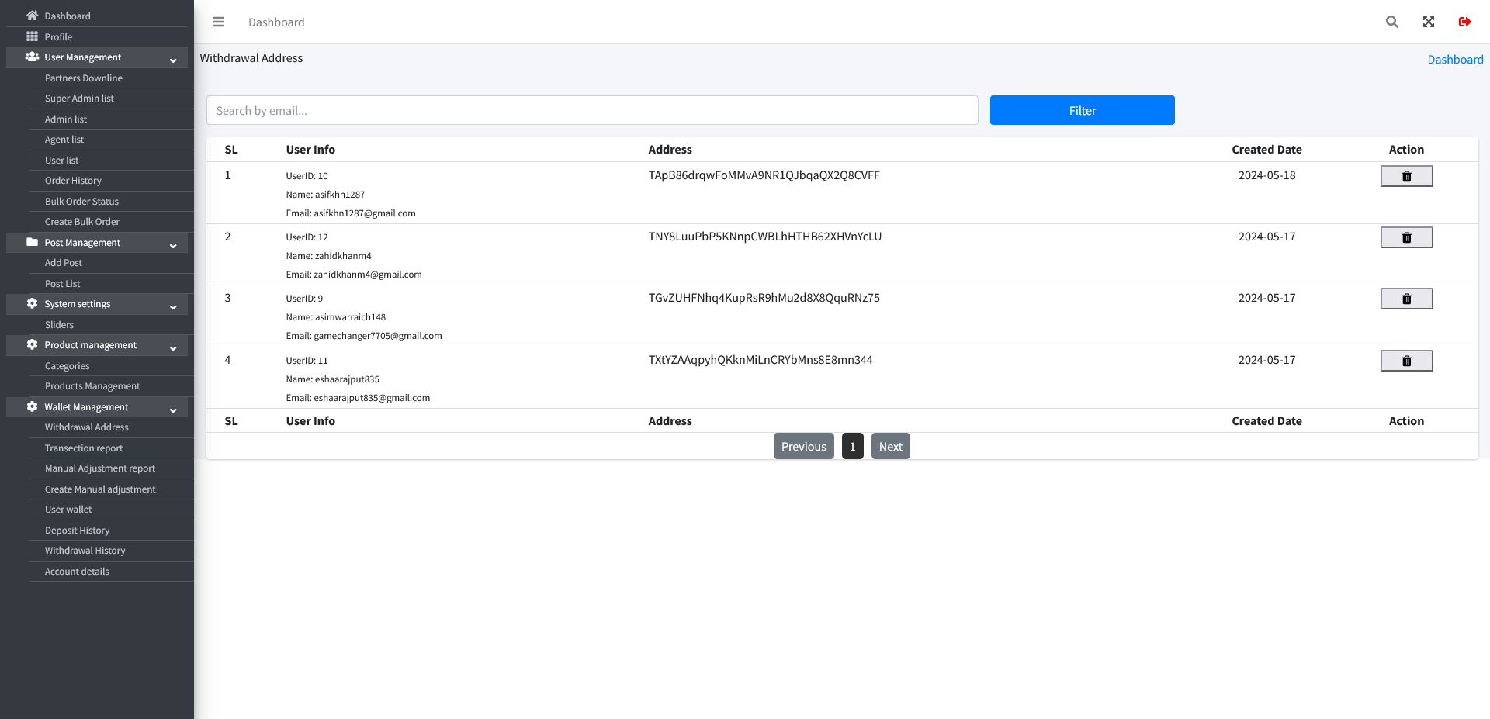The image size is (1490, 719).
Task: Collapse System settings with its chevron
Action: pyautogui.click(x=173, y=306)
